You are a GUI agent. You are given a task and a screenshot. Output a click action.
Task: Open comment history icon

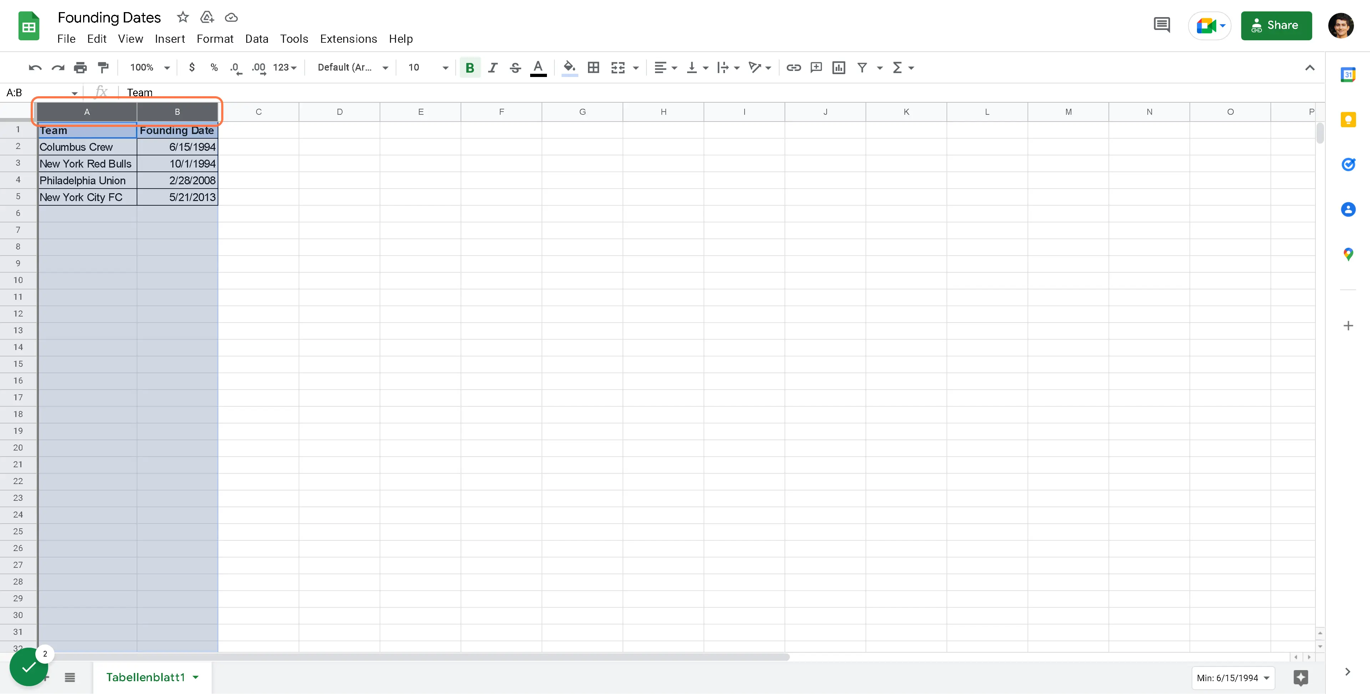point(1162,25)
